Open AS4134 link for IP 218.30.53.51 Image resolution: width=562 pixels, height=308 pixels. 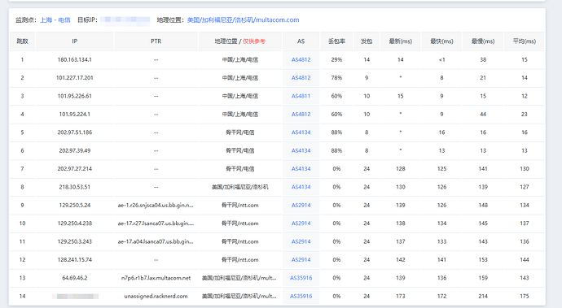coord(301,187)
